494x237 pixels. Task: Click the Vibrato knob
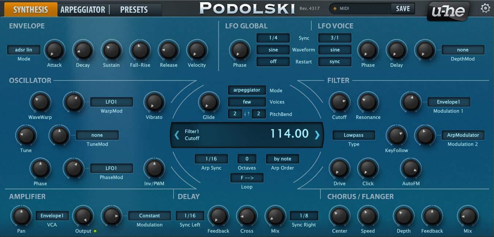tap(154, 102)
